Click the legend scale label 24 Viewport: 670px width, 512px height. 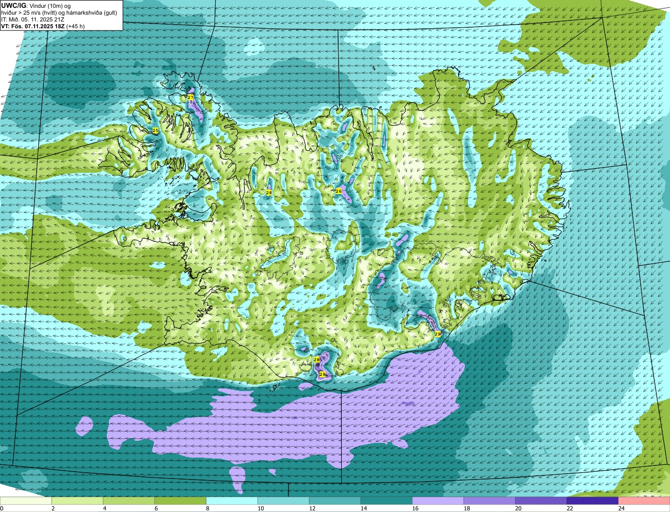coord(621,508)
